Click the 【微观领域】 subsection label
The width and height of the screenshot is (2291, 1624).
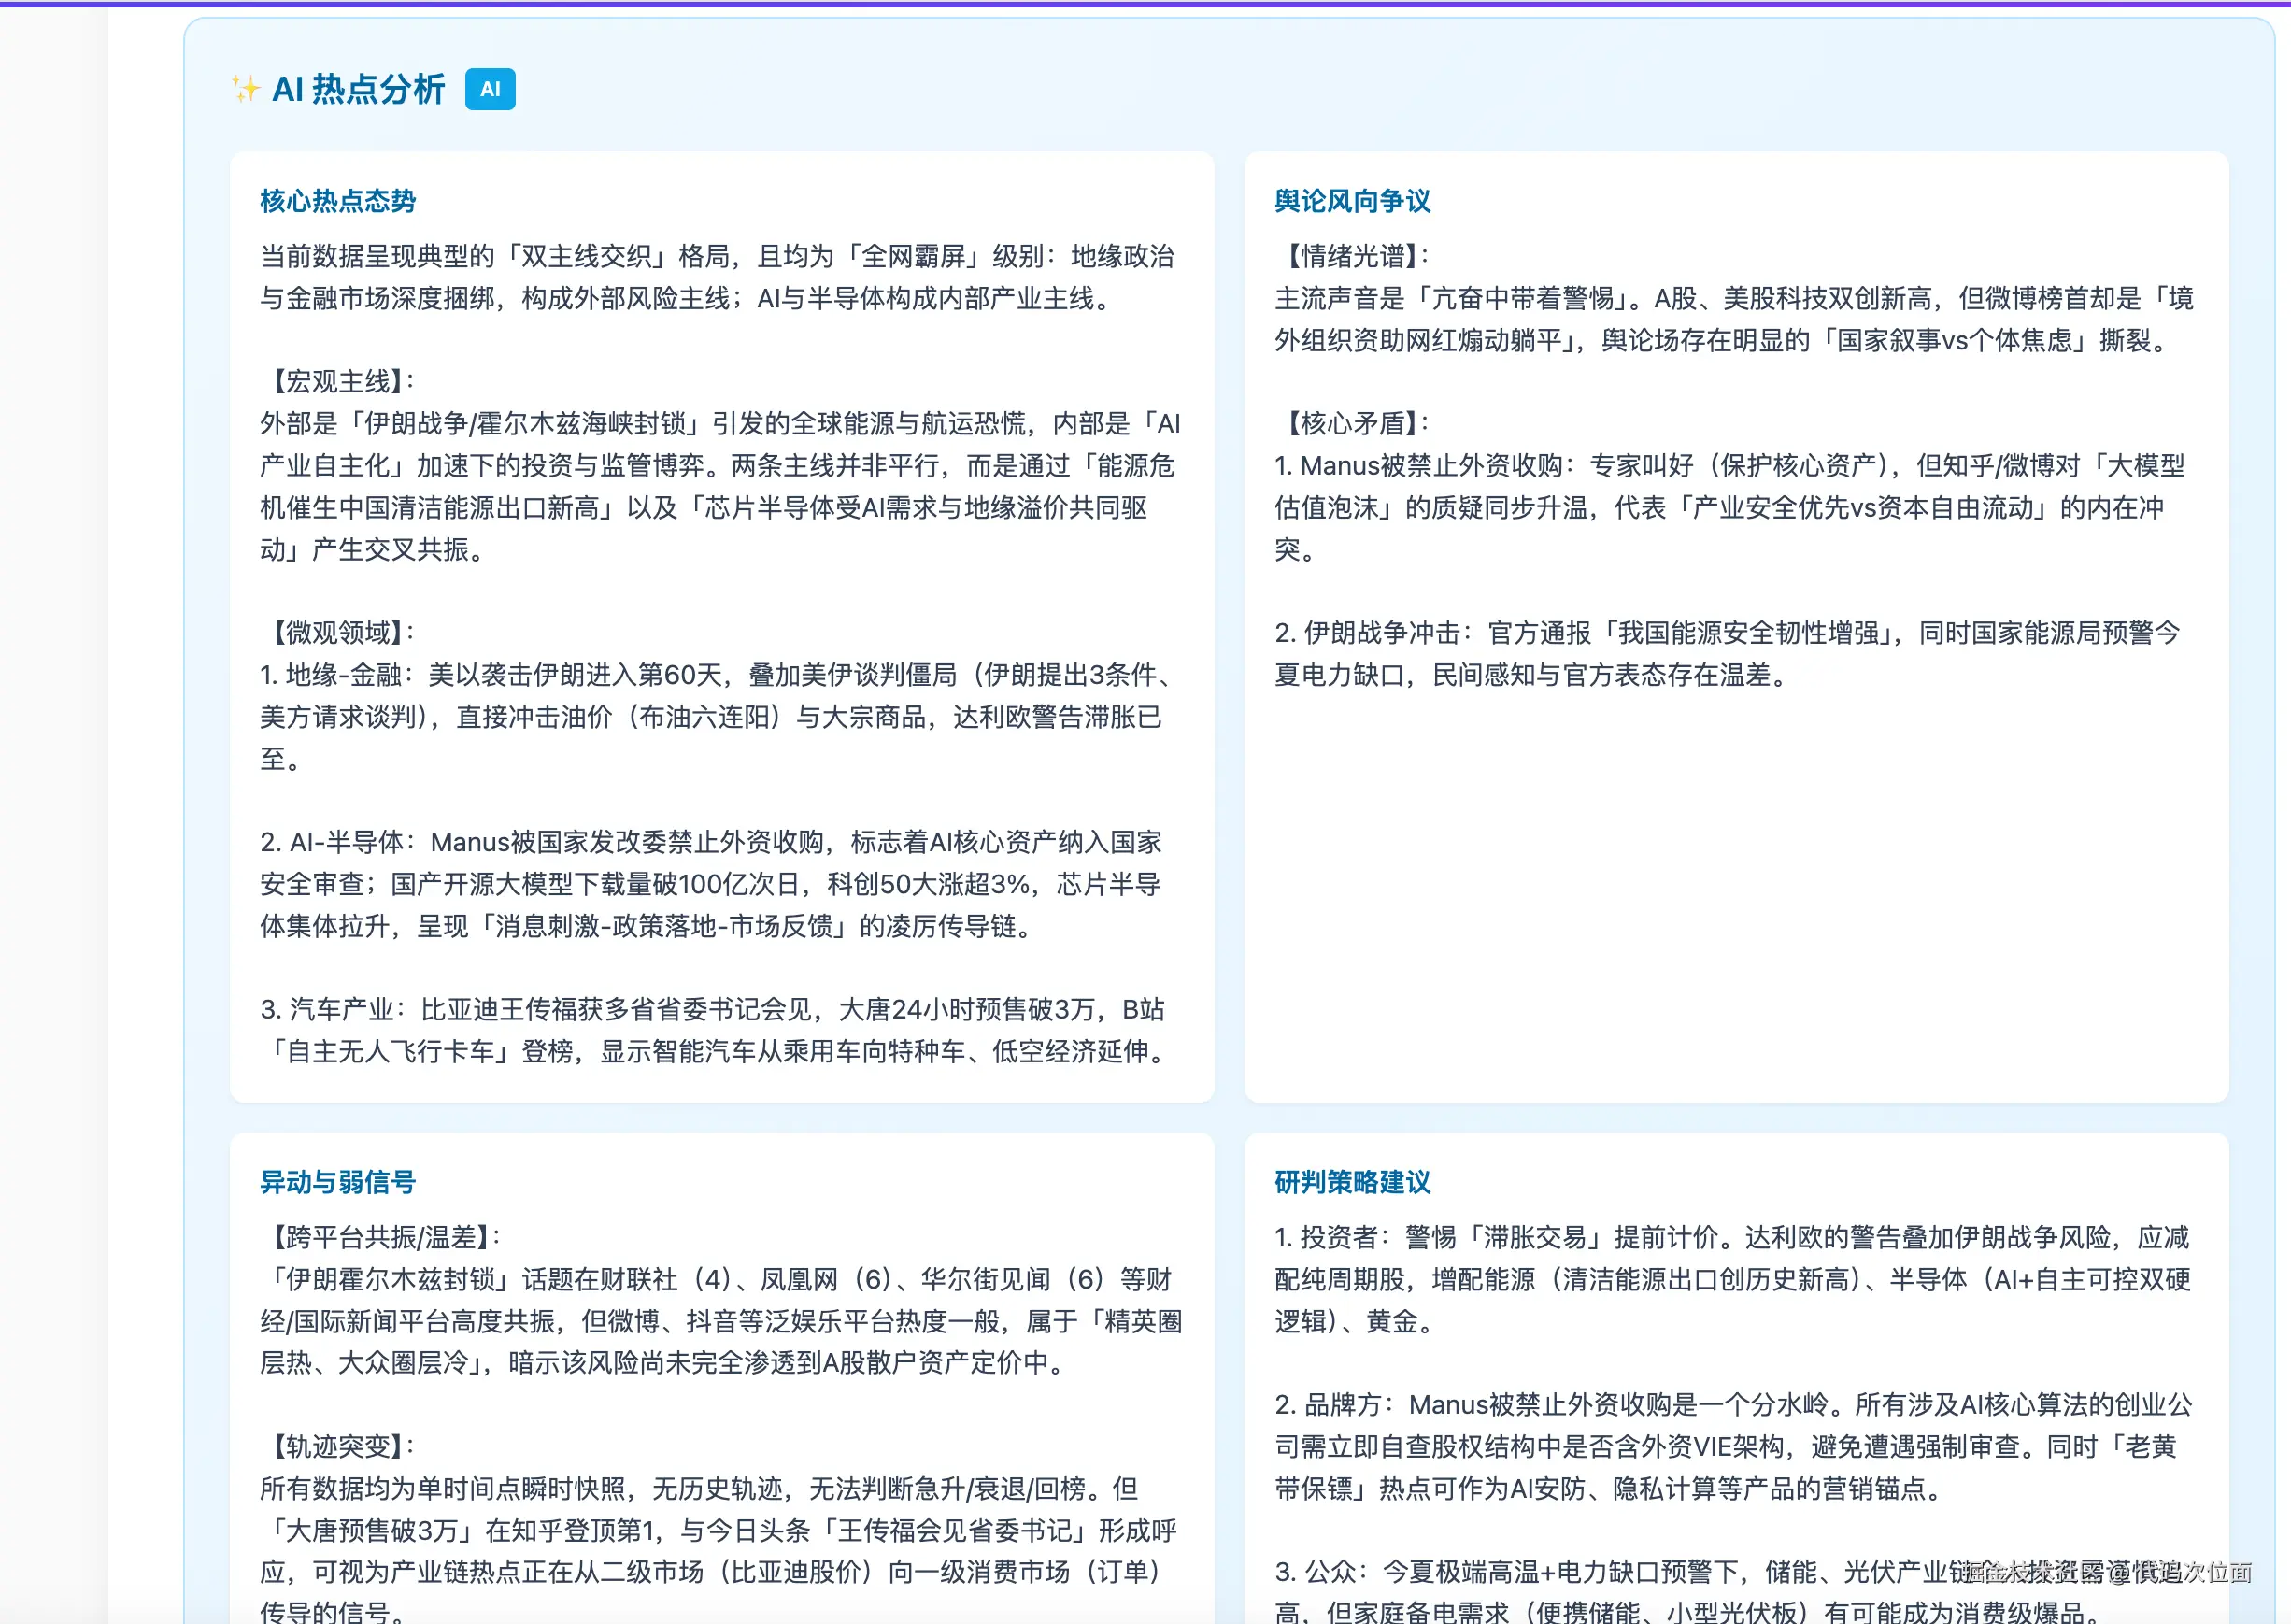(338, 632)
